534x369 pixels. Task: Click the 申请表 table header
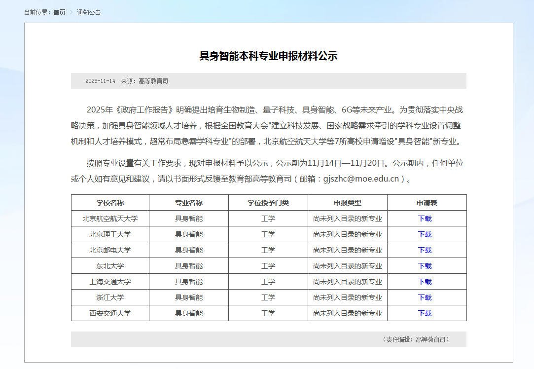click(x=426, y=202)
